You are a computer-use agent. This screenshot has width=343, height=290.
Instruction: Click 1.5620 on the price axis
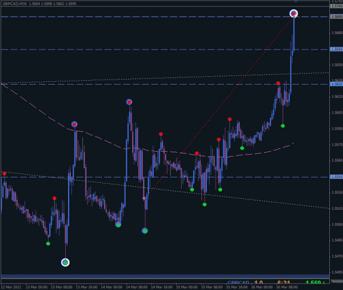point(337,97)
